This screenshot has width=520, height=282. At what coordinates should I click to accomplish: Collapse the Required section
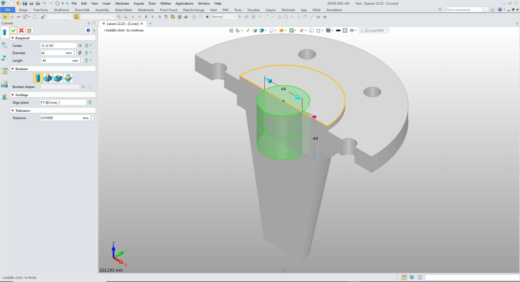point(13,38)
